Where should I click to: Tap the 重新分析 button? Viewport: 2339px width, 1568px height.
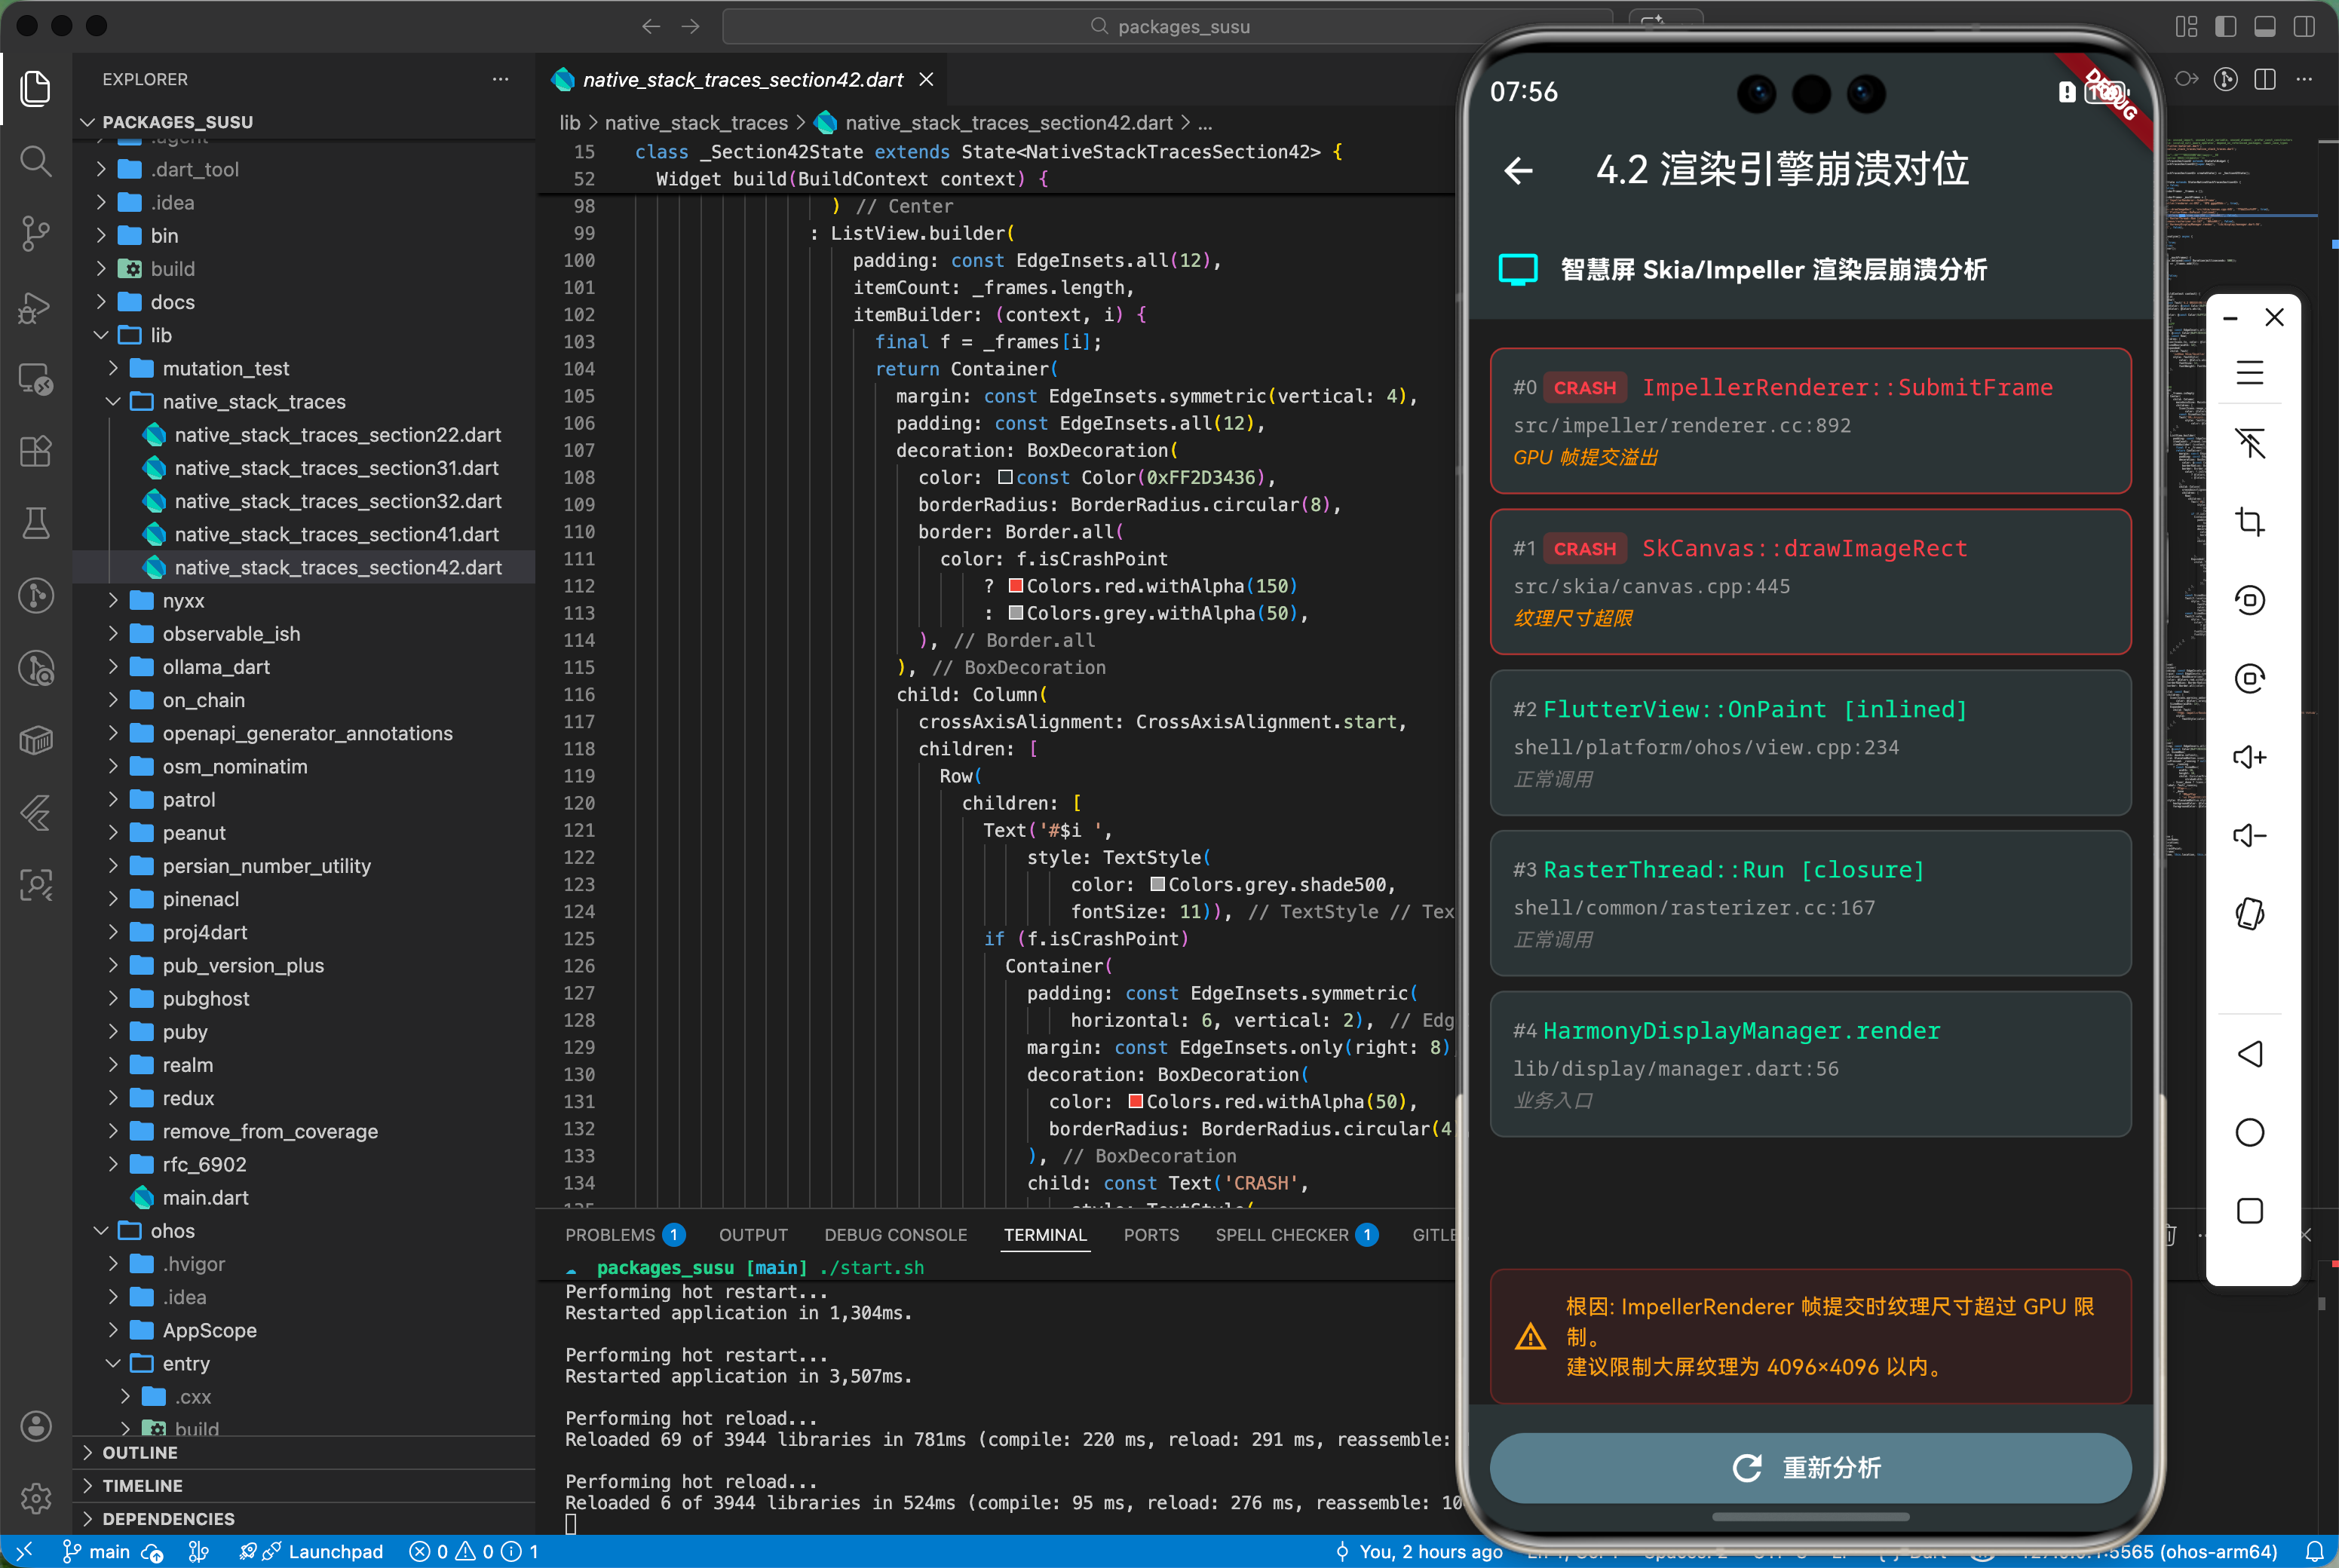(1809, 1467)
